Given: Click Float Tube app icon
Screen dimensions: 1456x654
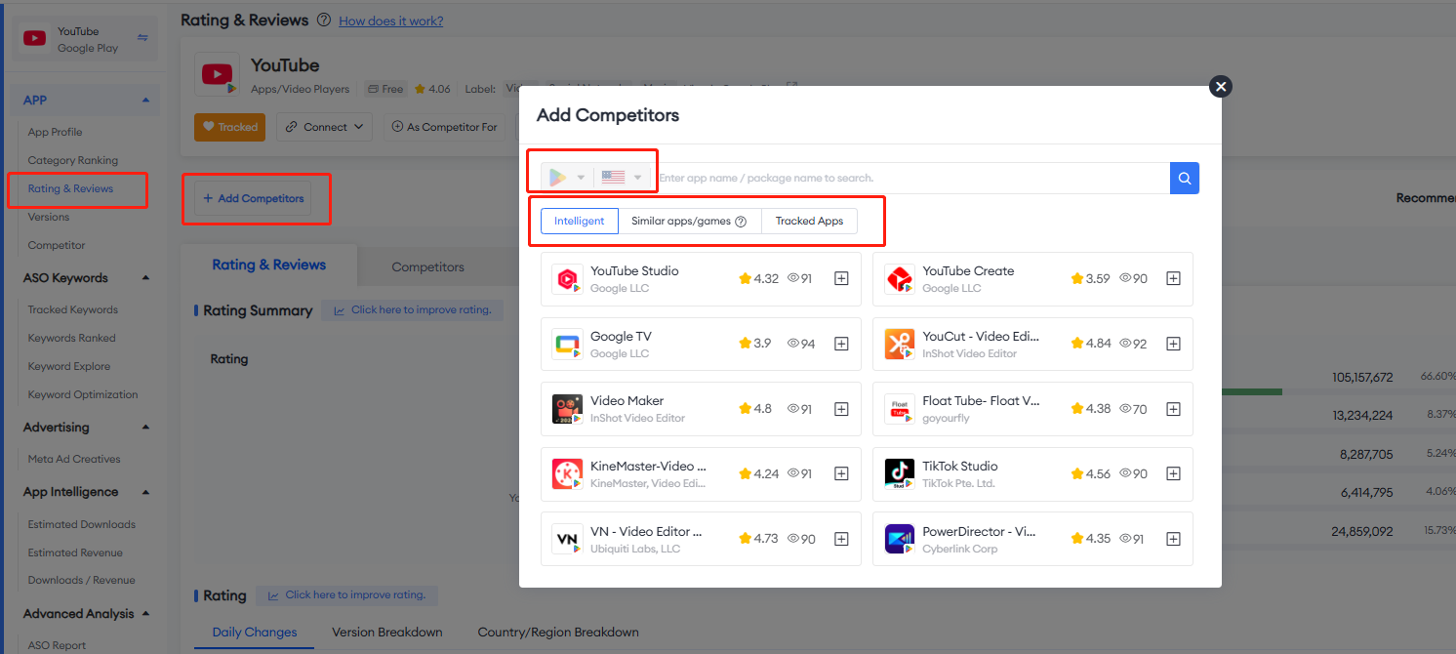Looking at the screenshot, I should 900,409.
